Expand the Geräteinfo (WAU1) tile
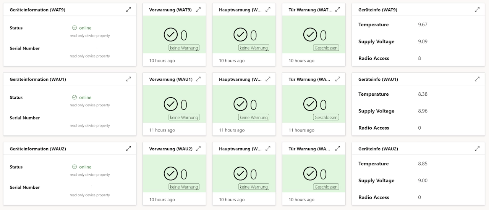 pyautogui.click(x=477, y=79)
